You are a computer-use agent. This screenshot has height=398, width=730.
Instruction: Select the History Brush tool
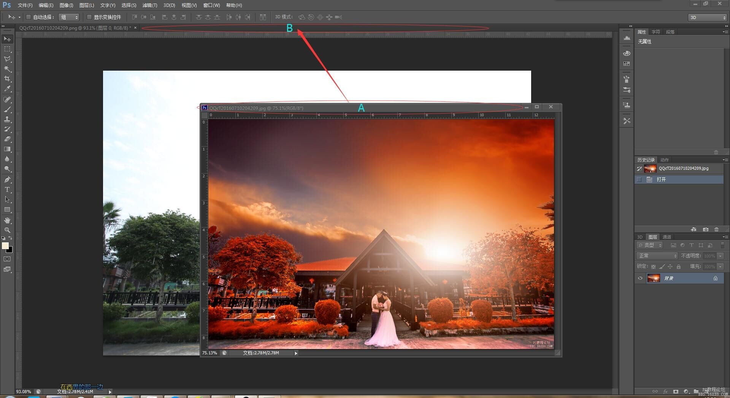[x=7, y=129]
